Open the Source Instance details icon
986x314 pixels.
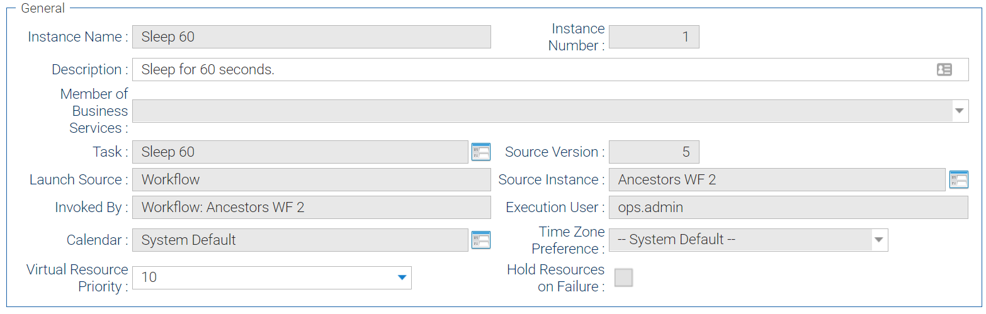tap(958, 180)
